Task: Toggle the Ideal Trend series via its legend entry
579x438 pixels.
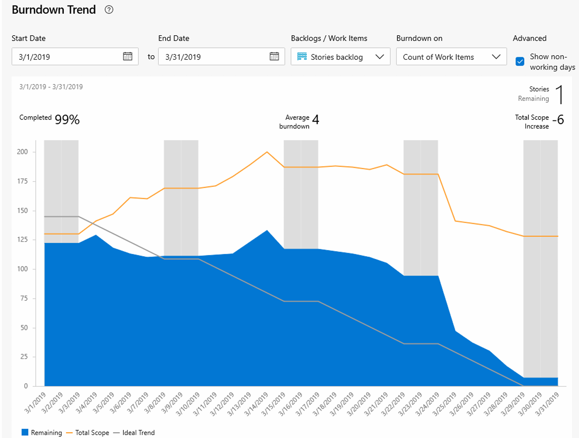Action: [x=138, y=432]
